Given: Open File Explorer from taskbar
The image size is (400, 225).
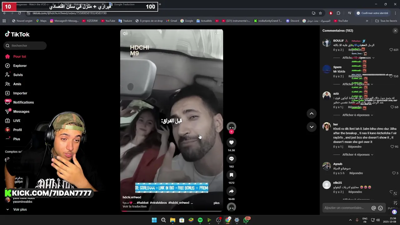Looking at the screenshot, I should [x=172, y=220].
